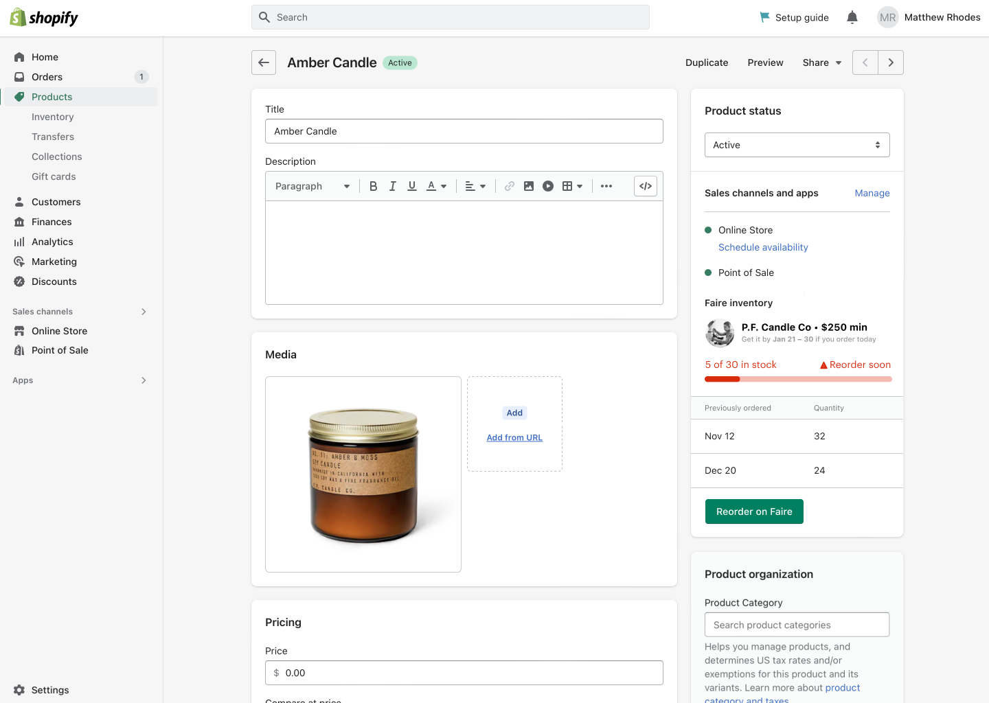This screenshot has height=703, width=989.
Task: Expand the Sales channels section chevron
Action: tap(144, 311)
